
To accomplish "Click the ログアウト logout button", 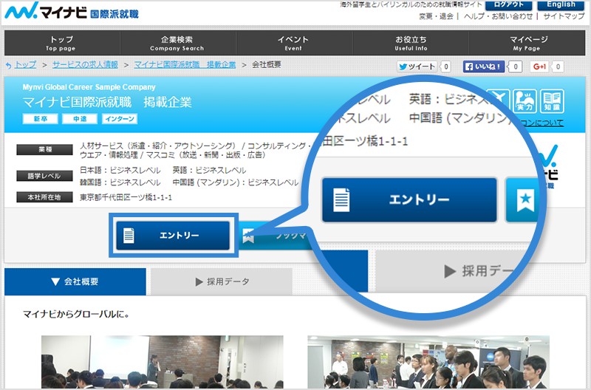I will [x=508, y=5].
